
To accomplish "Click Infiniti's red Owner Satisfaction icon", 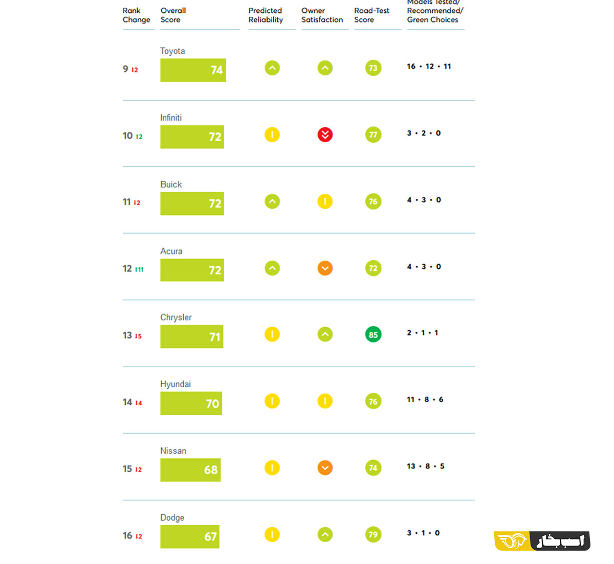I will tap(325, 135).
